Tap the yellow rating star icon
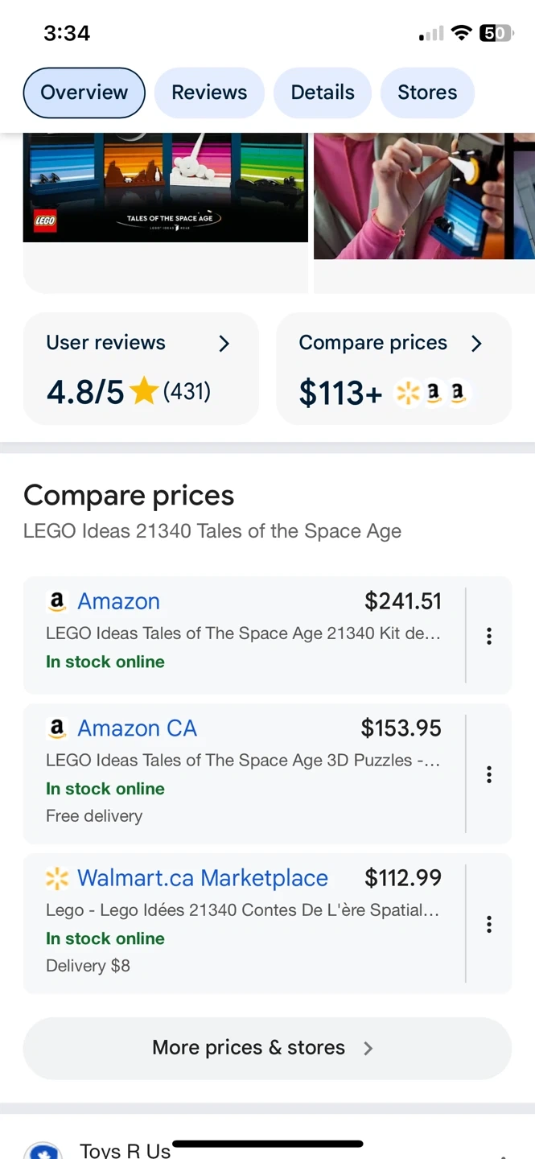The image size is (535, 1159). [x=144, y=392]
